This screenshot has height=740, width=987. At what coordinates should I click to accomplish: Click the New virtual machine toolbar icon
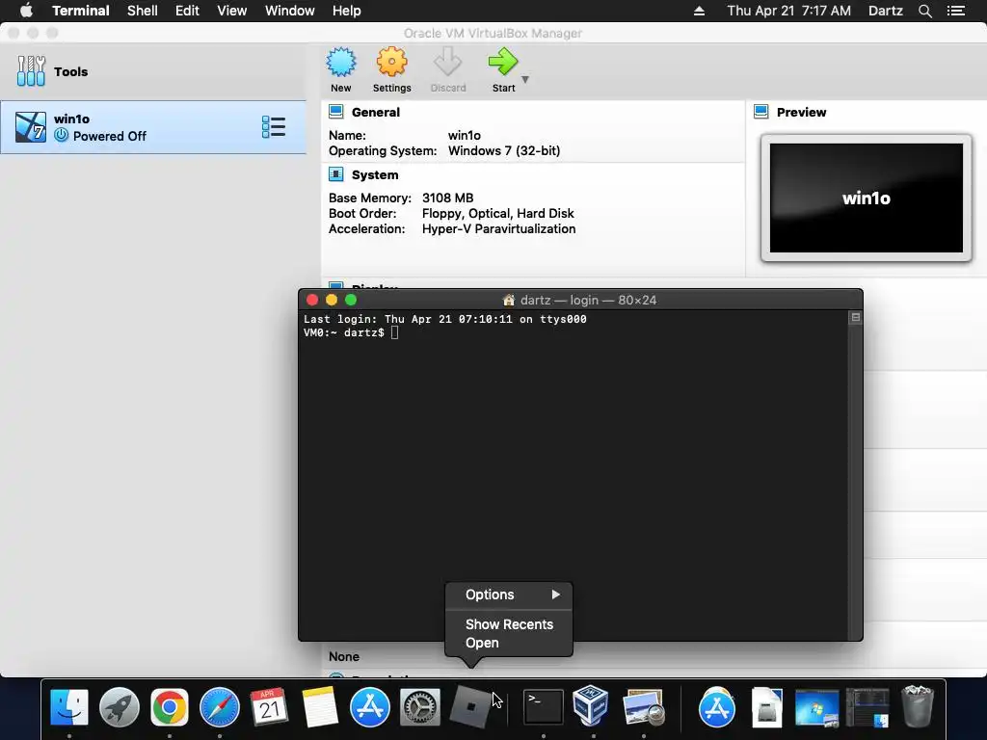pos(341,63)
